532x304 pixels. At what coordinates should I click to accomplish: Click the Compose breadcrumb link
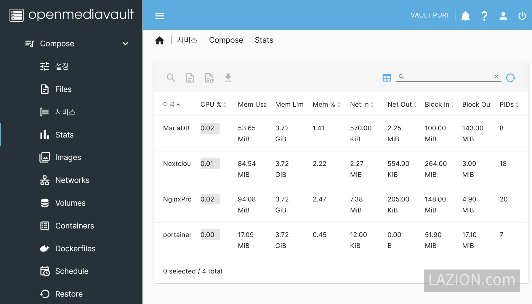coord(226,40)
